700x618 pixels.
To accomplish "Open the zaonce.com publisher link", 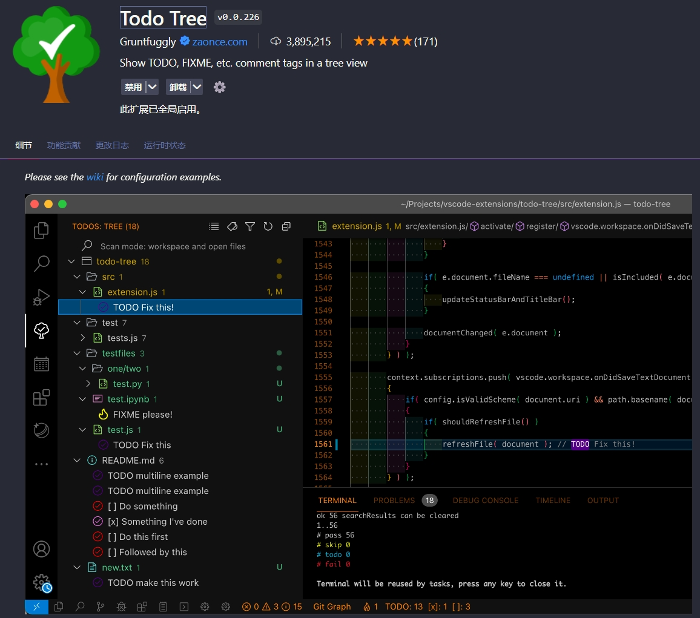I will click(220, 42).
